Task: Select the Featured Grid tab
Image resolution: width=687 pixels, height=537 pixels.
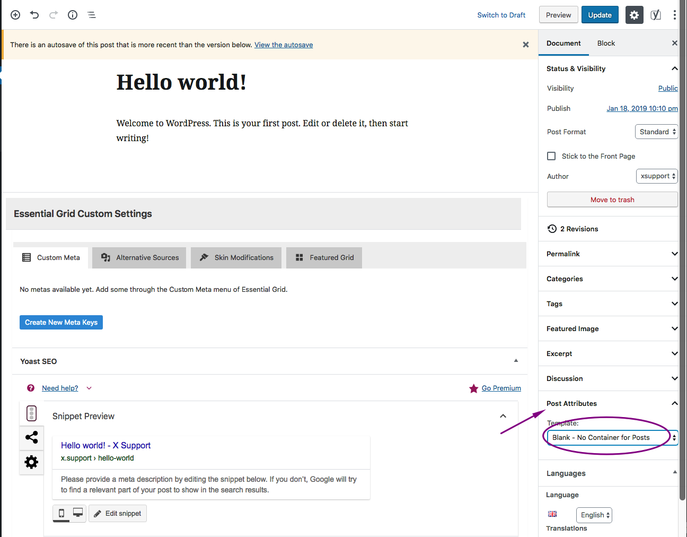Action: click(x=324, y=257)
